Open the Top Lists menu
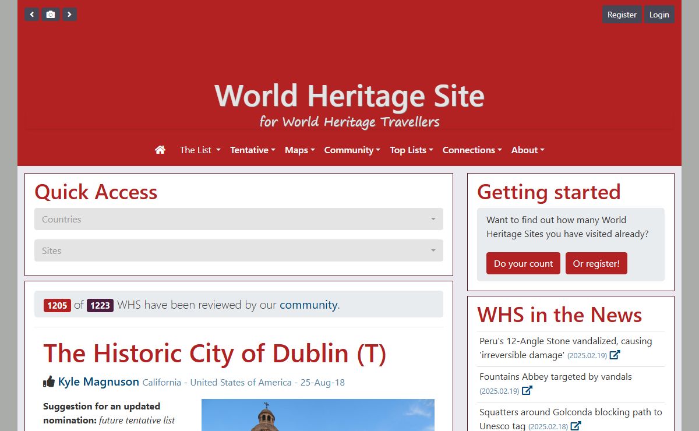 coord(411,150)
